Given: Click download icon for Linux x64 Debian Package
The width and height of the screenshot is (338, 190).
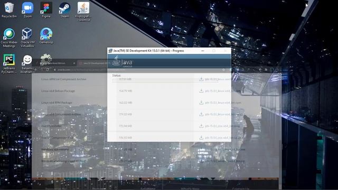Looking at the screenshot, I should 201,91.
